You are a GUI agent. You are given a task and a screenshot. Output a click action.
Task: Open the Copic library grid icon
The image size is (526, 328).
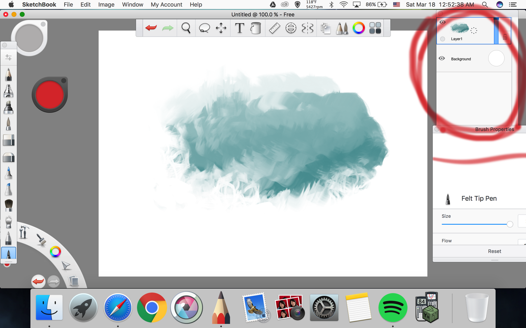(375, 28)
